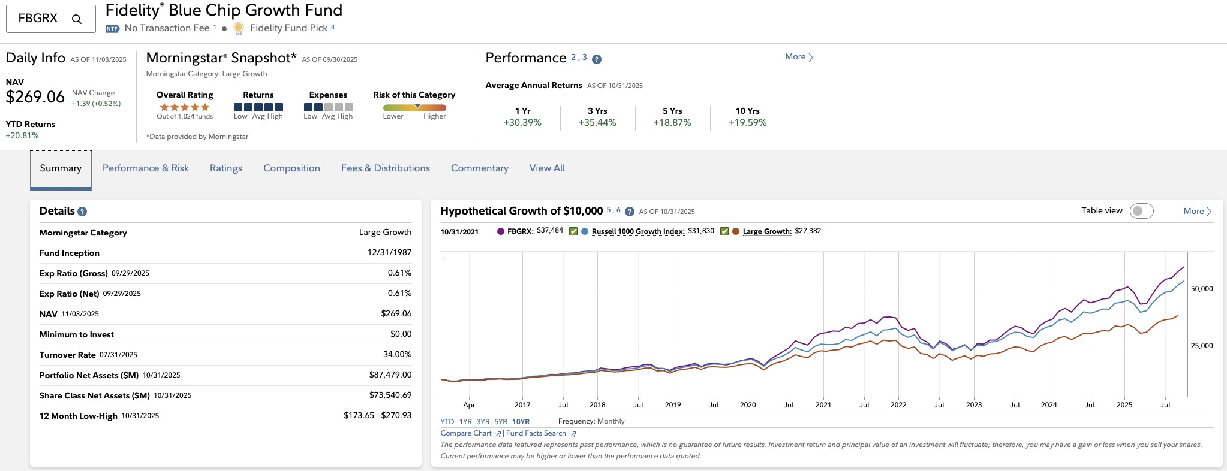Screen dimensions: 1227x471
Task: Click external link icon beside Fund Facts Search
Action: coord(572,434)
